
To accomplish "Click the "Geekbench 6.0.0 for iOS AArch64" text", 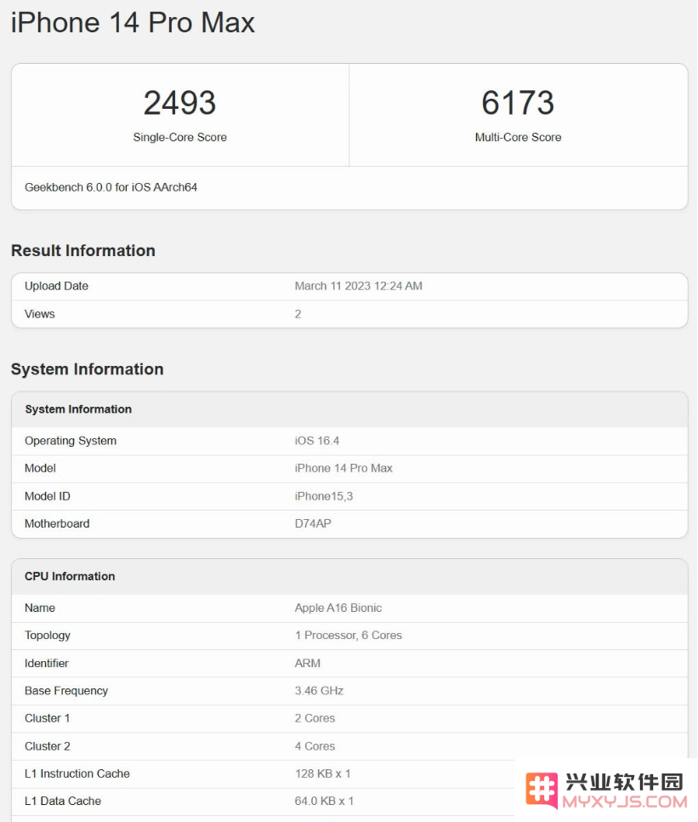I will (x=111, y=187).
